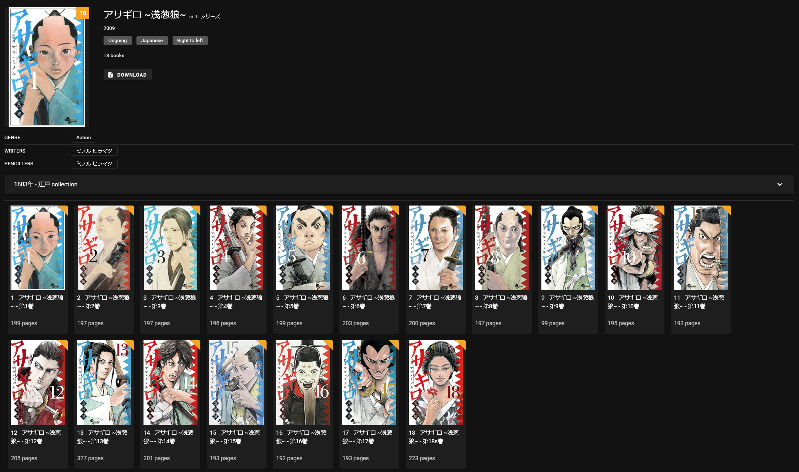Click the '99 pages' label of book 9

point(553,323)
